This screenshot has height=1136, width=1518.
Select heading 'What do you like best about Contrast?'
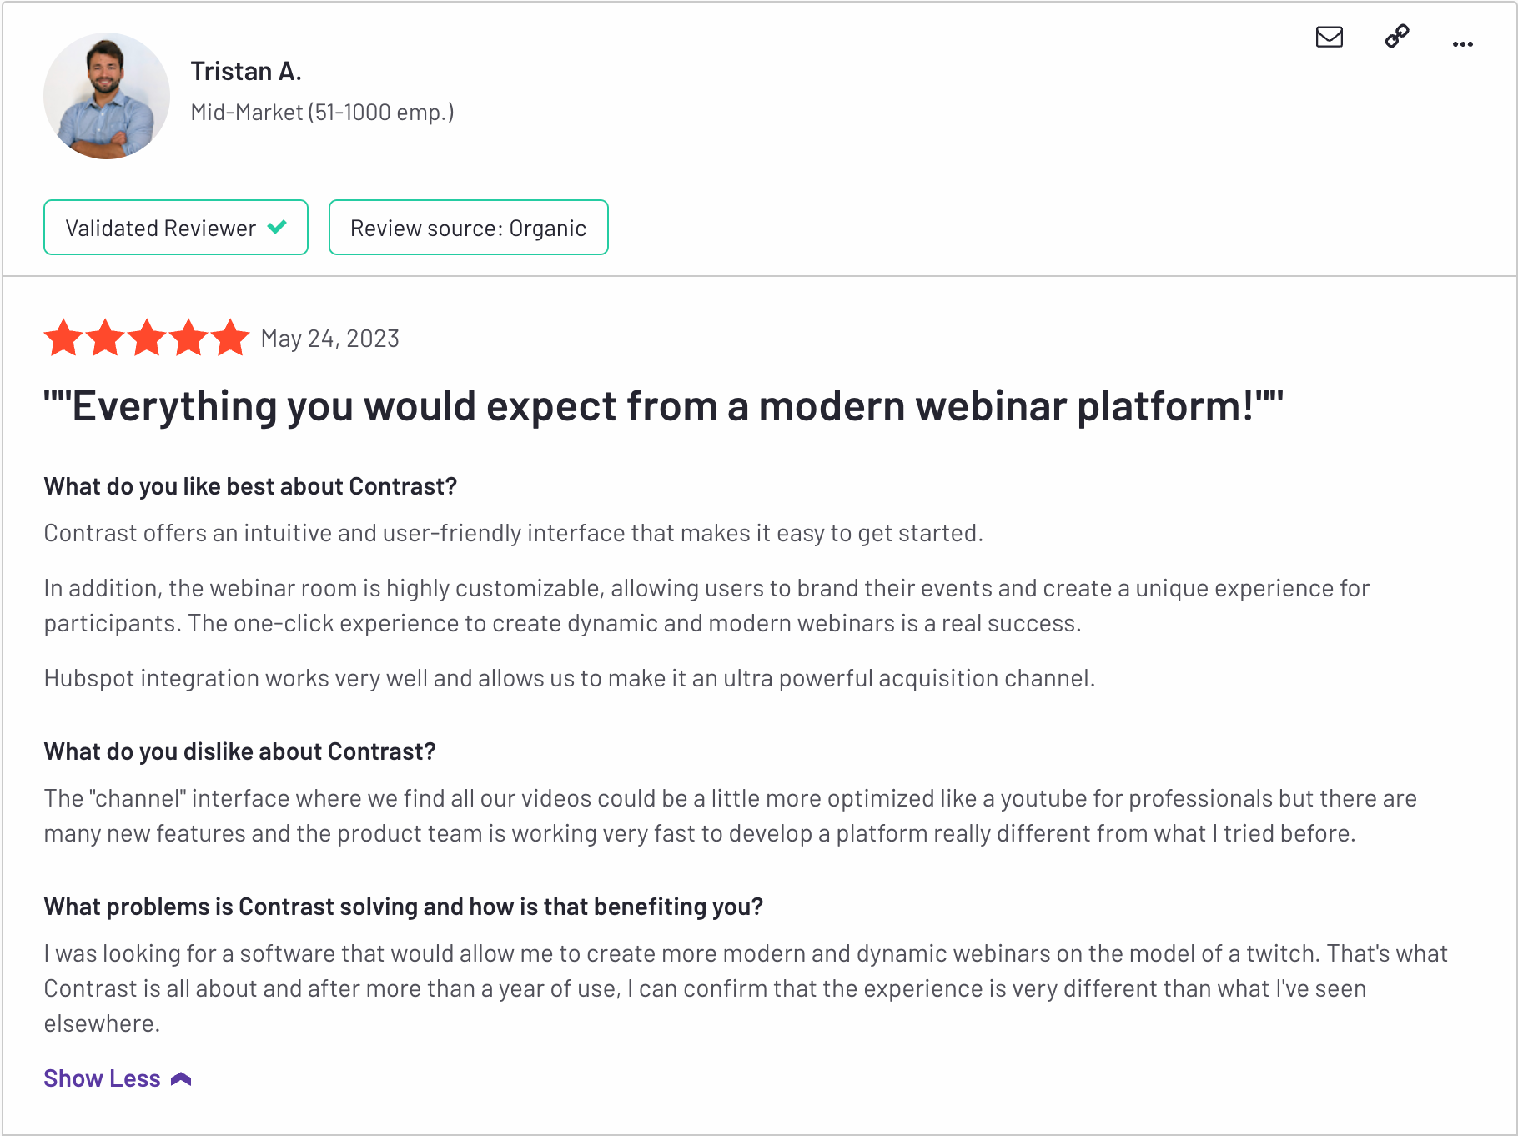(250, 486)
